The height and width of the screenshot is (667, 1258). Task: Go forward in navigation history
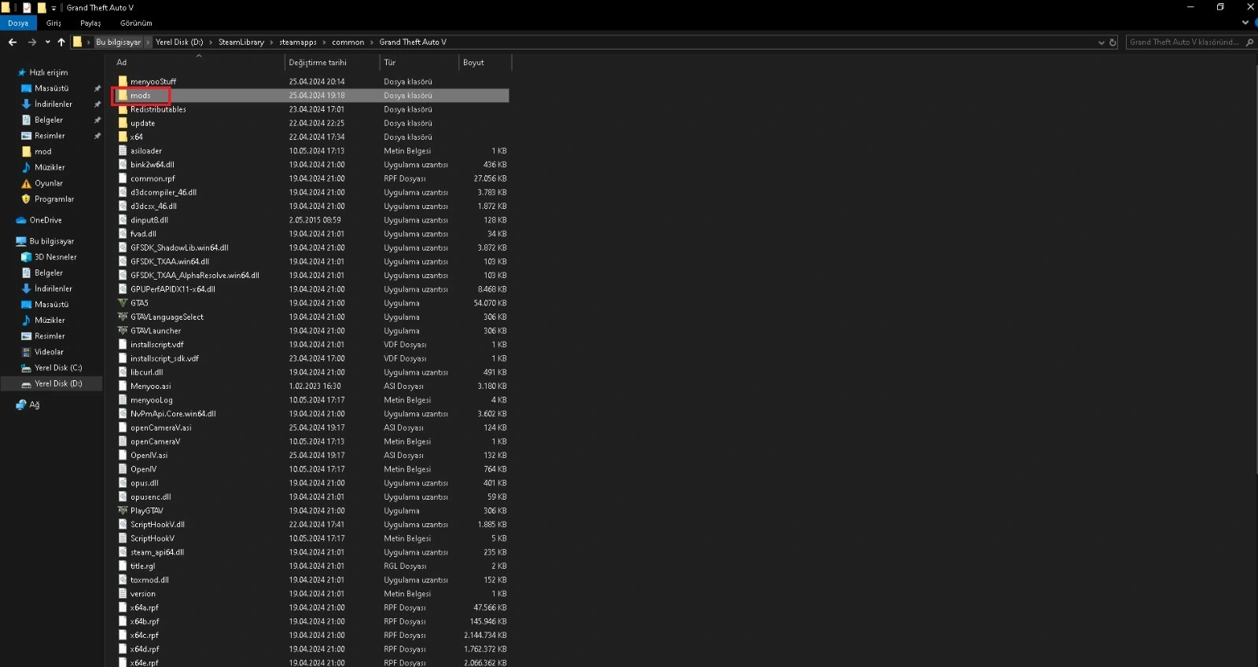[31, 42]
